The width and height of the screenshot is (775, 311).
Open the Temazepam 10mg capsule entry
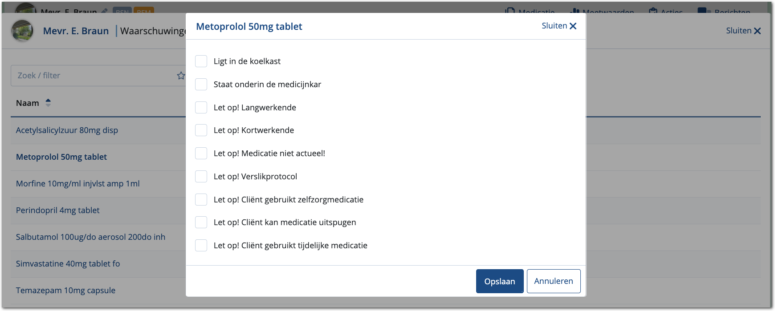(65, 291)
